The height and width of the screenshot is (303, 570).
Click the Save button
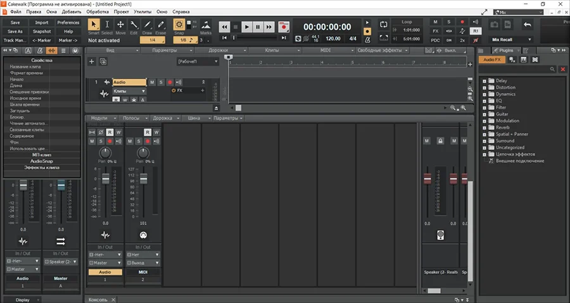pos(15,23)
